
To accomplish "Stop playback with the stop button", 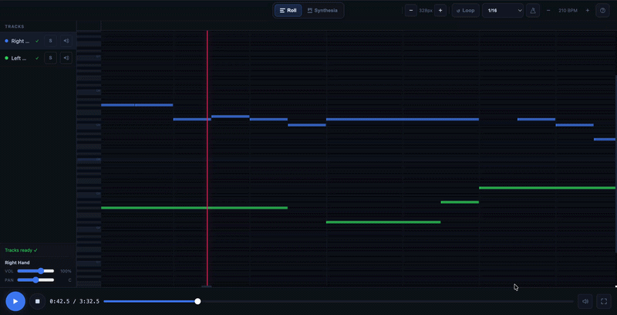I will point(37,301).
